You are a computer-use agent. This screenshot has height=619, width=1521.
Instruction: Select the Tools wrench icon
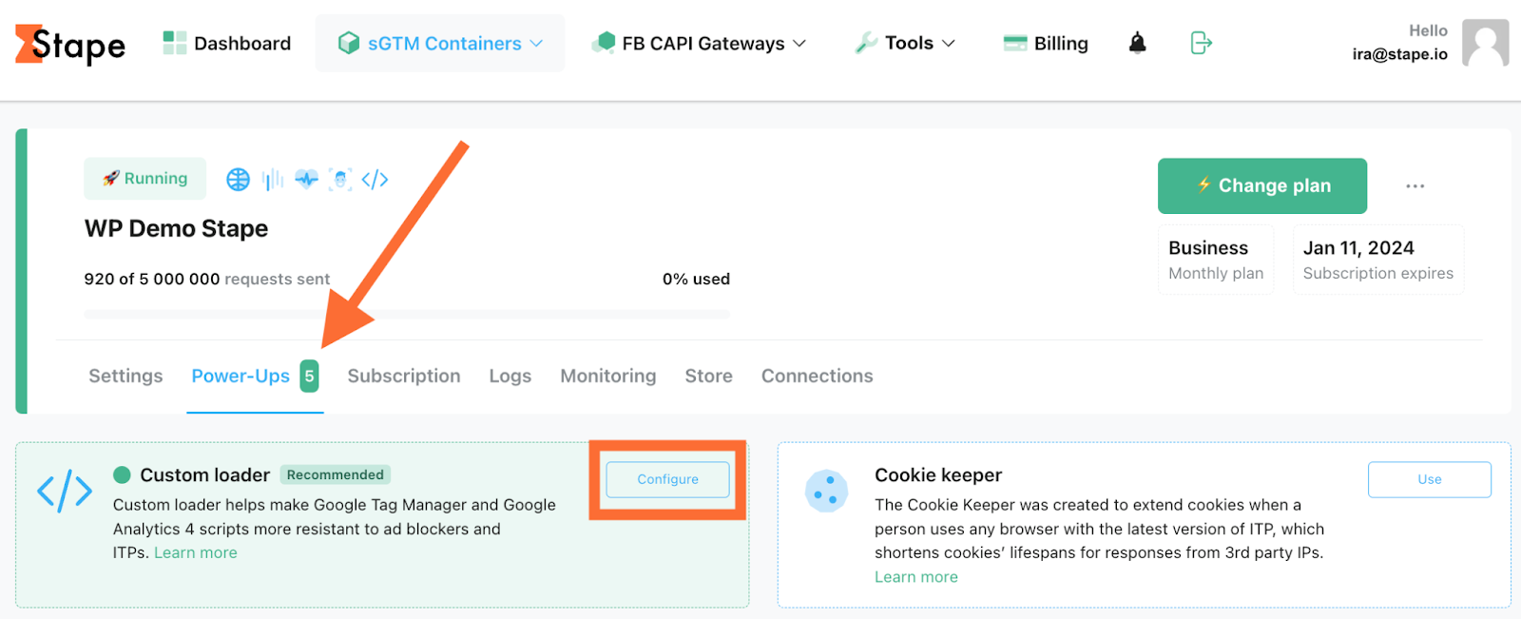pos(868,43)
